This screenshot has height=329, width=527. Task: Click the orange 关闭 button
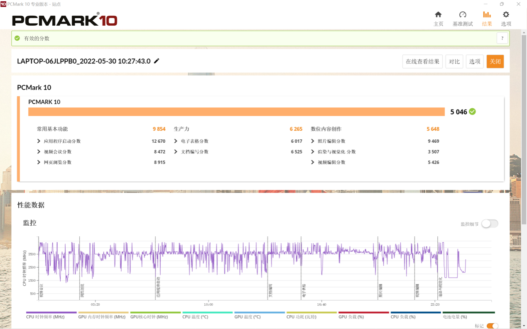click(495, 61)
